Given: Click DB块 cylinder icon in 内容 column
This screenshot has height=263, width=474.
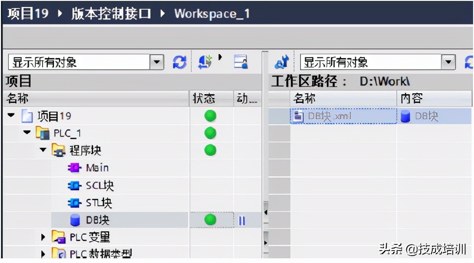Looking at the screenshot, I should (x=405, y=116).
